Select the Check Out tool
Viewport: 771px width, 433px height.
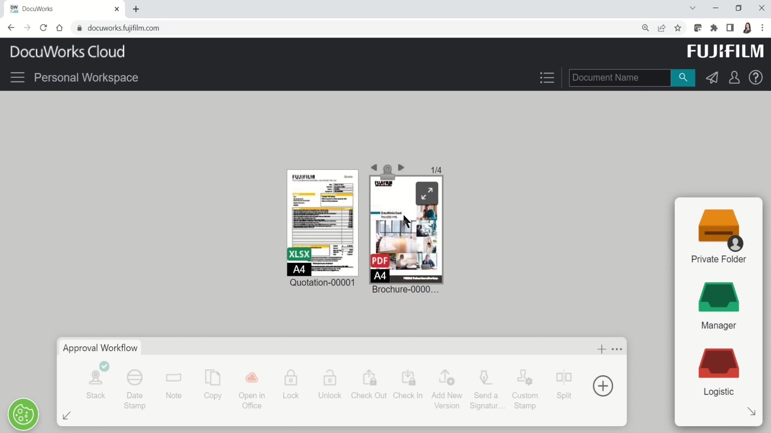coord(369,385)
